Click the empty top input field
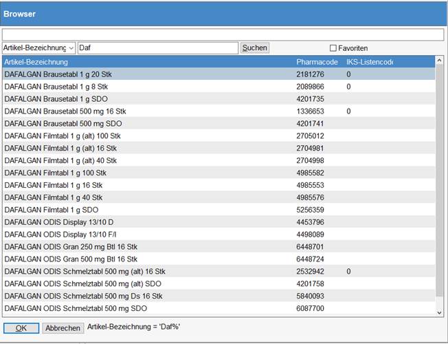This screenshot has height=344, width=448. [223, 34]
